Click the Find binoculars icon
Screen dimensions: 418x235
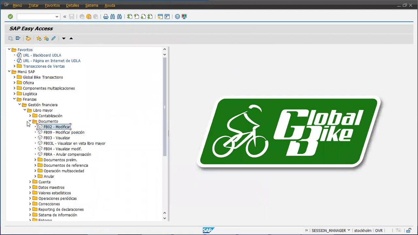click(x=113, y=17)
